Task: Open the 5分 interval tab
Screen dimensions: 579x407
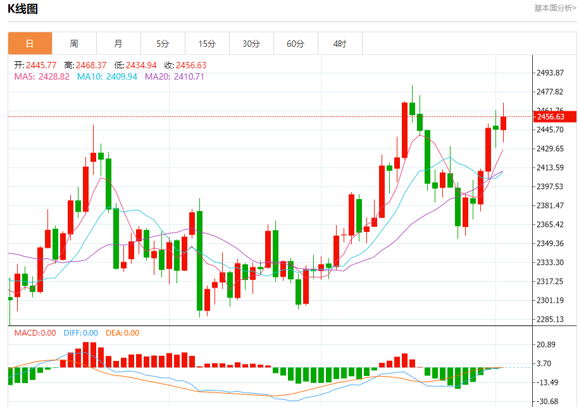Action: coord(163,44)
